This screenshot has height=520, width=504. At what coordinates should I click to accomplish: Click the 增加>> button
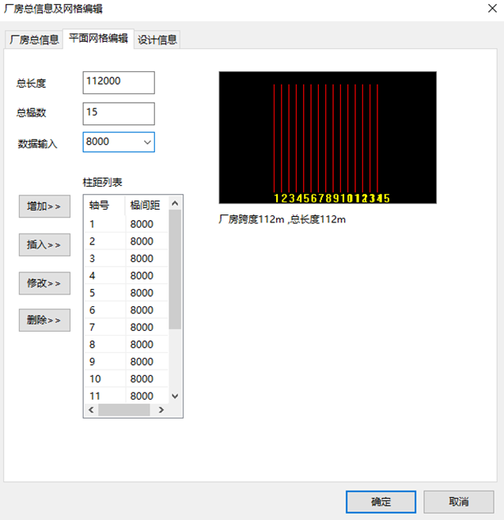tap(44, 207)
